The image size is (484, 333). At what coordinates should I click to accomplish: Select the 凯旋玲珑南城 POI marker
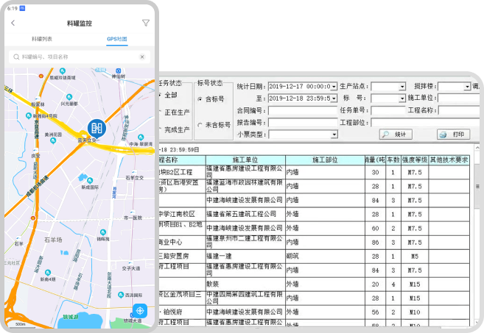click(x=63, y=71)
